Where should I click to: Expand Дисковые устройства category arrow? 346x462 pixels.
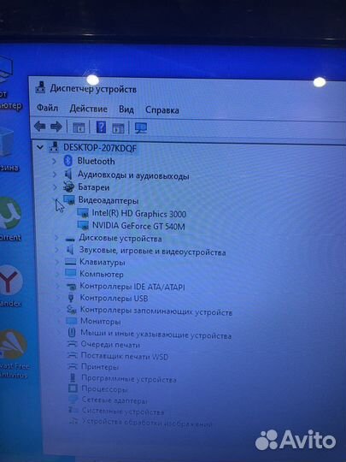click(56, 238)
